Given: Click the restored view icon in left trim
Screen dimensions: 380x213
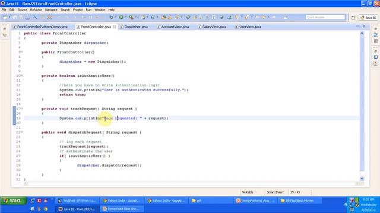Looking at the screenshot, I should [x=5, y=29].
